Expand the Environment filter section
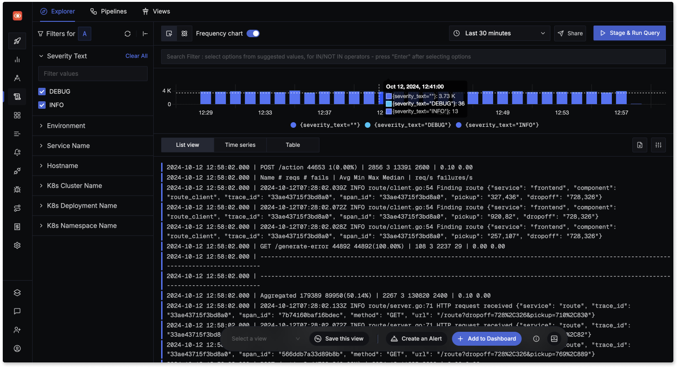Screen dimensions: 678x368 pos(65,125)
